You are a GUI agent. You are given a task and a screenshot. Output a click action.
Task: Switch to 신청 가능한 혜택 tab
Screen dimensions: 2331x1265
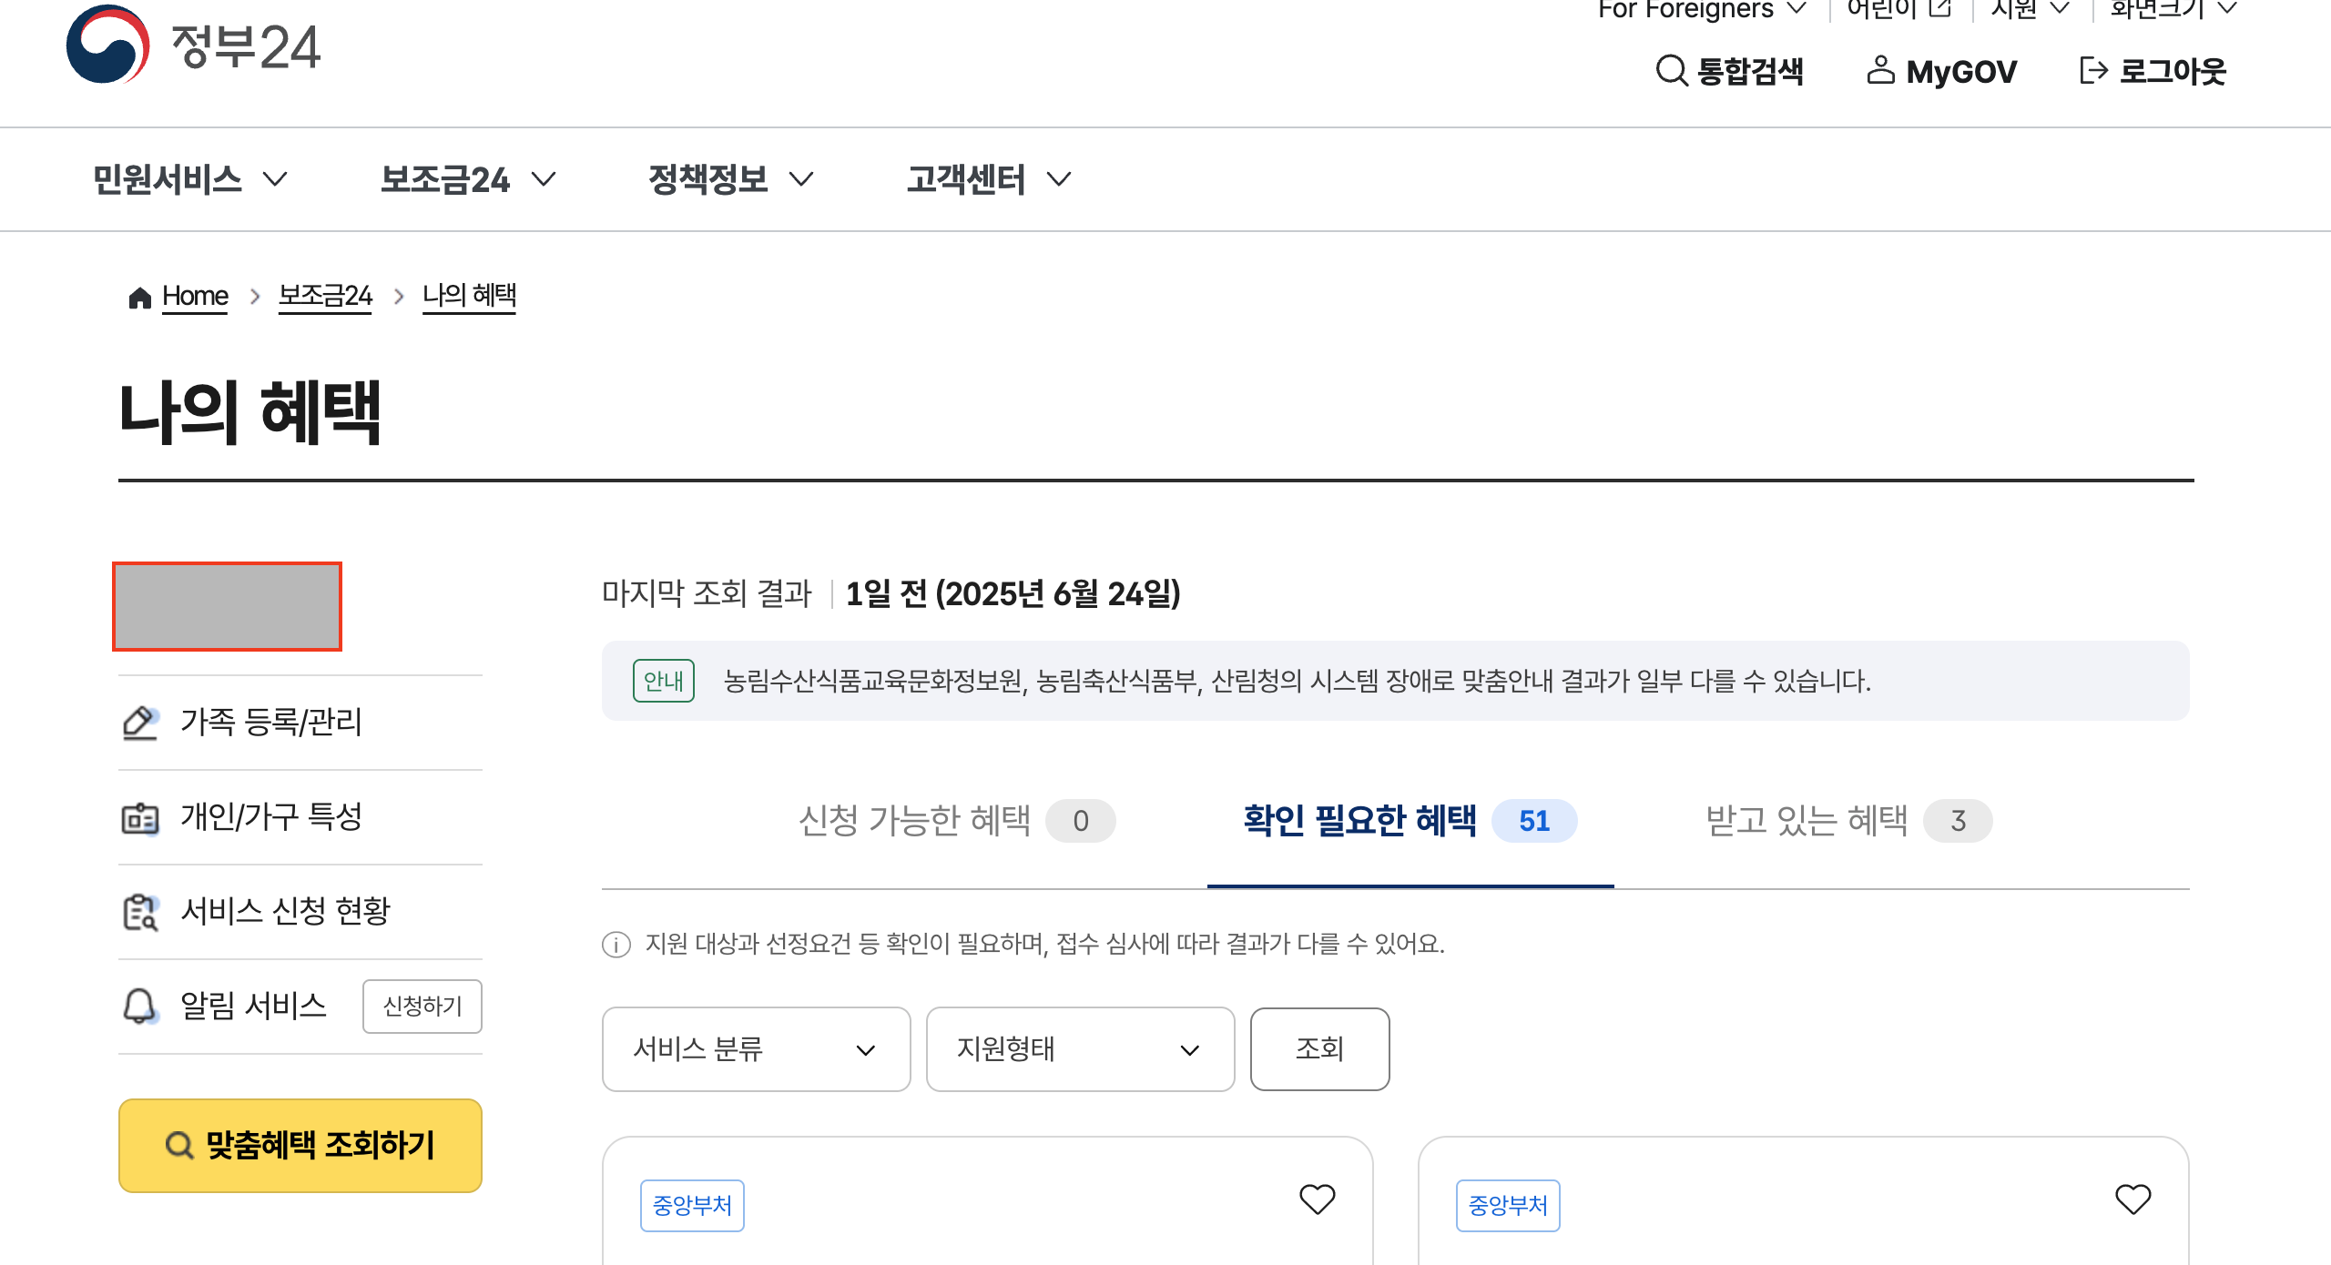tap(955, 821)
